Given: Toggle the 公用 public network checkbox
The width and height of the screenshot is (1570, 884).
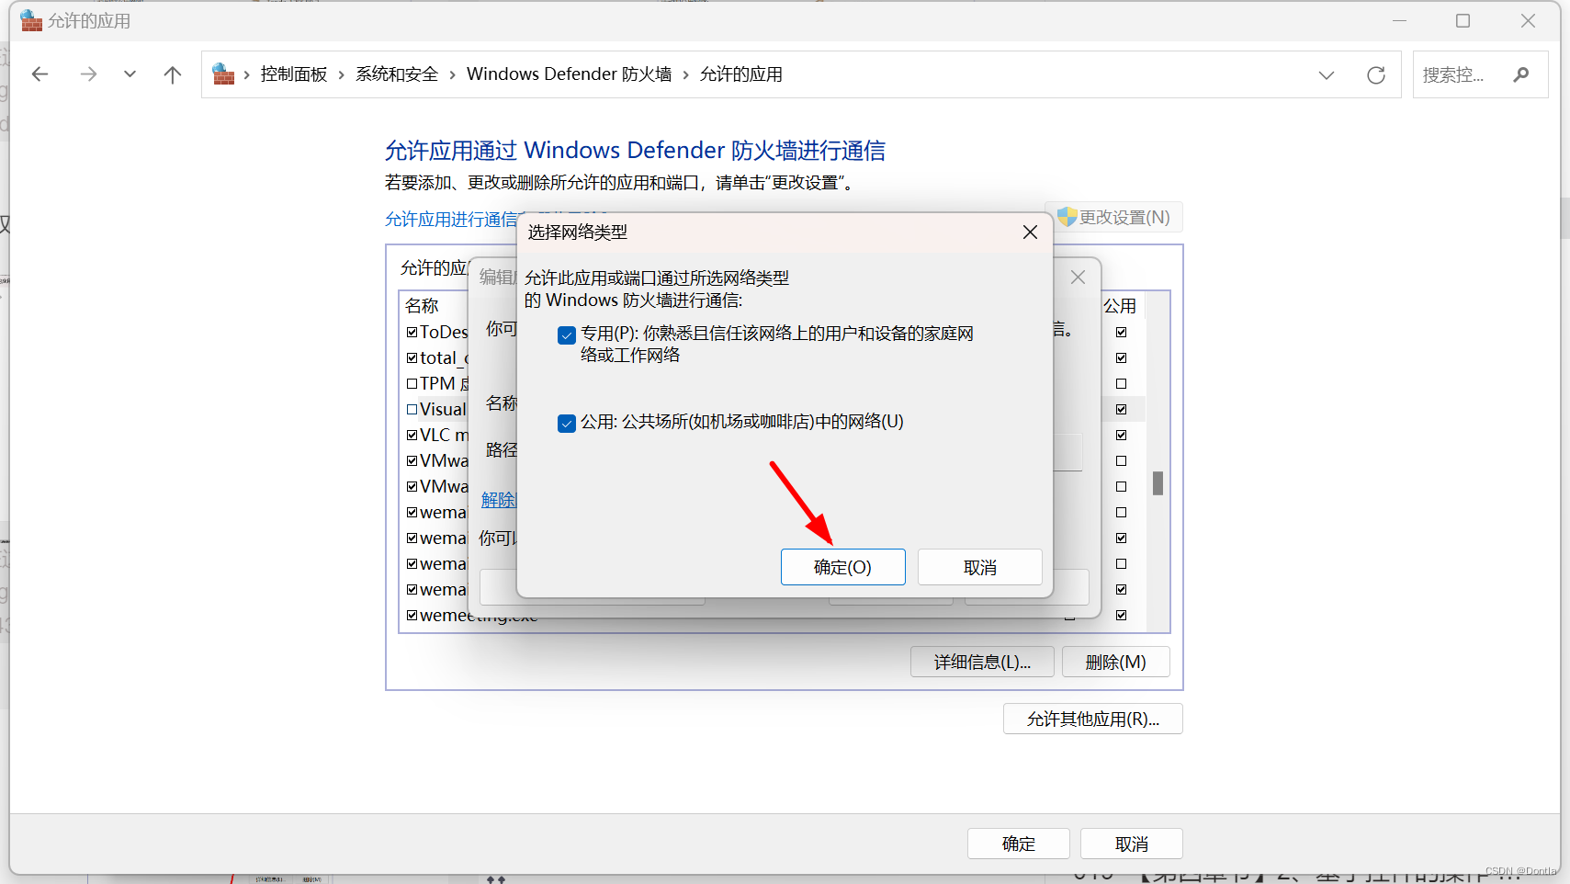Looking at the screenshot, I should pos(567,424).
